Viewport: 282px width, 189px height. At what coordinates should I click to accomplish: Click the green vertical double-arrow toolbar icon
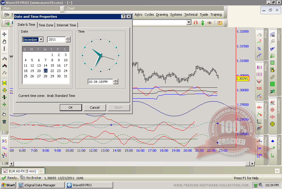click(203, 23)
